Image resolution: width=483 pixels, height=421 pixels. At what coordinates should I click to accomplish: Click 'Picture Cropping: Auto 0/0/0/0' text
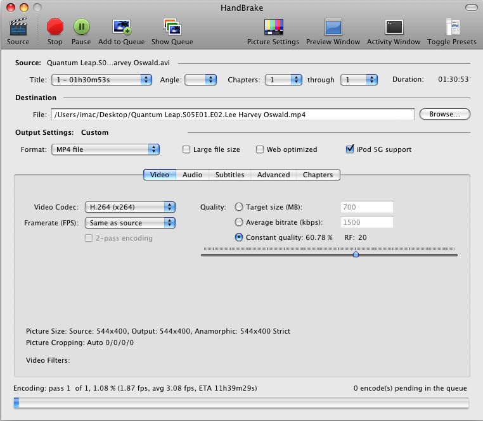[80, 342]
